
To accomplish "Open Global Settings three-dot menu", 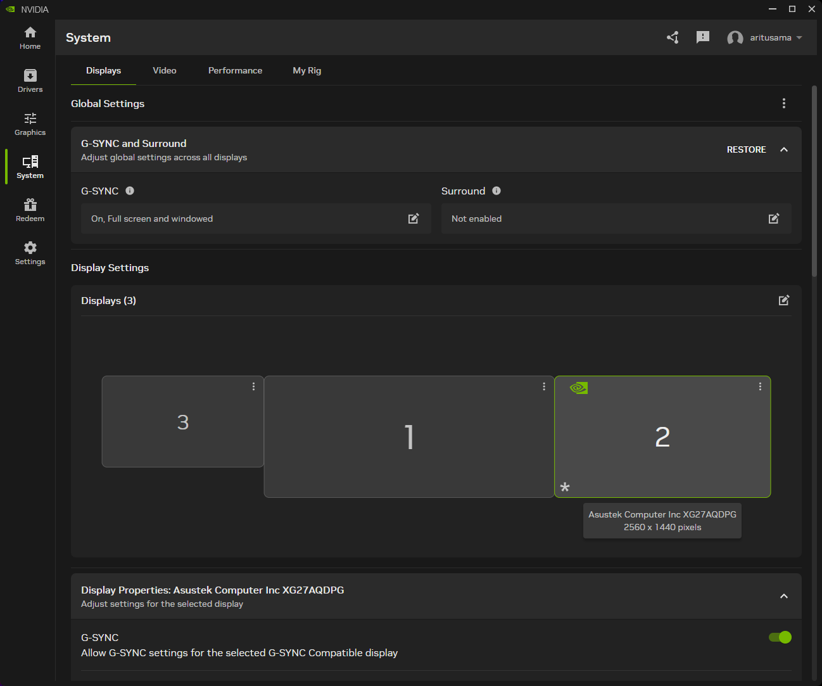I will click(x=784, y=103).
